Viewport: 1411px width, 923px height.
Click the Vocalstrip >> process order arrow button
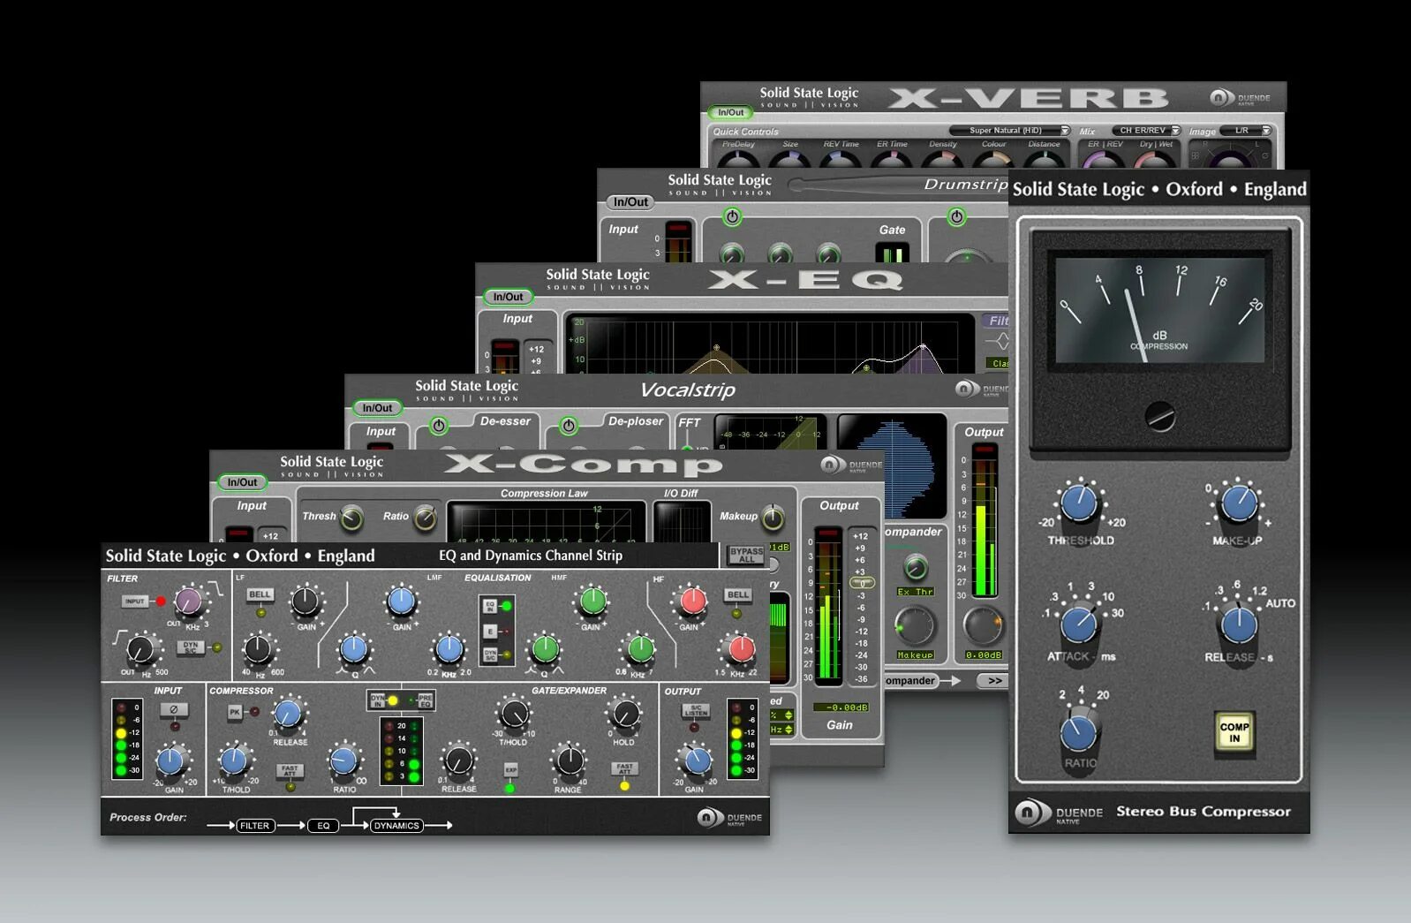click(994, 681)
